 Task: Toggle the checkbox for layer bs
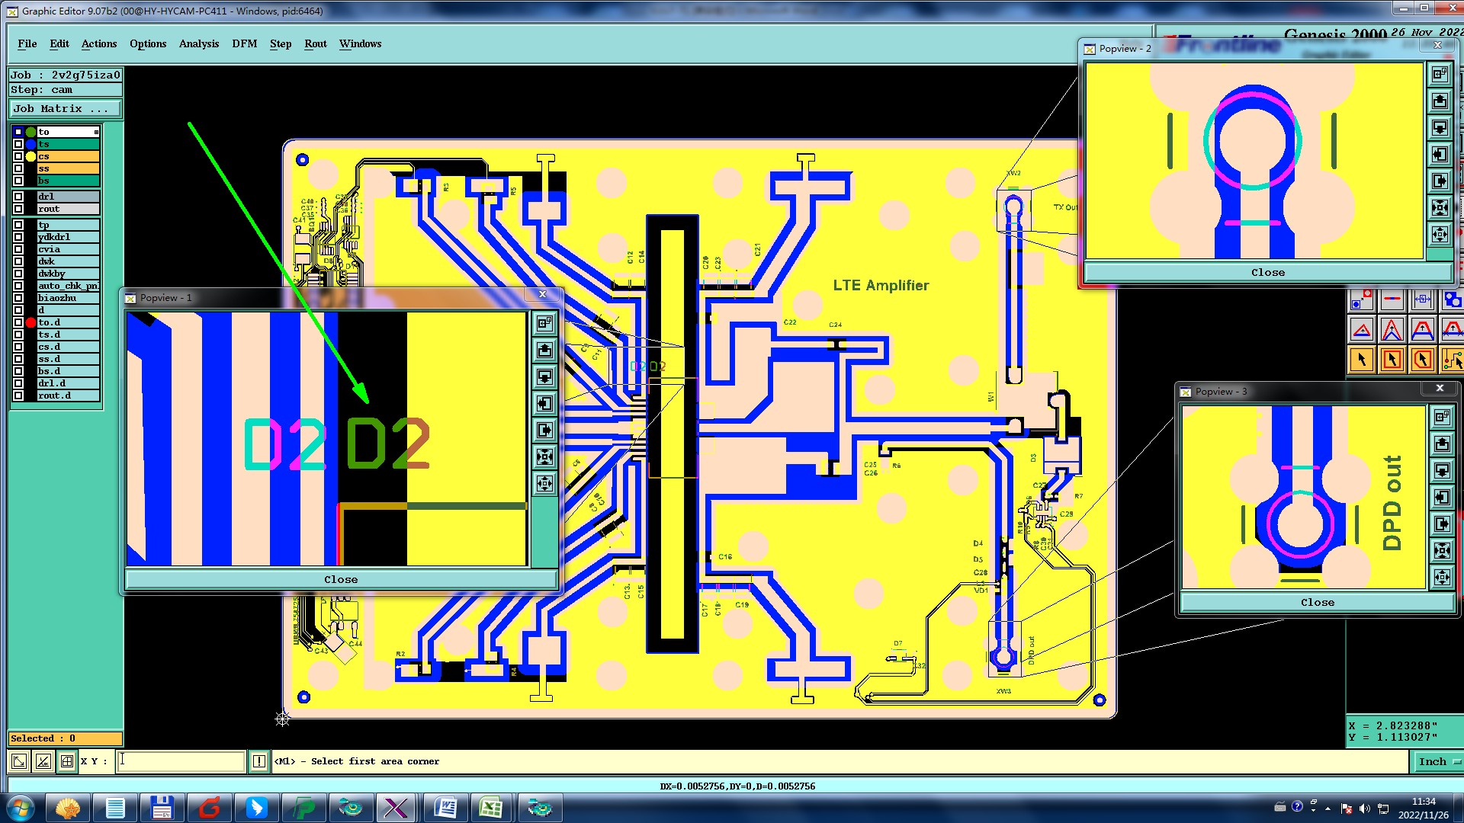point(18,181)
